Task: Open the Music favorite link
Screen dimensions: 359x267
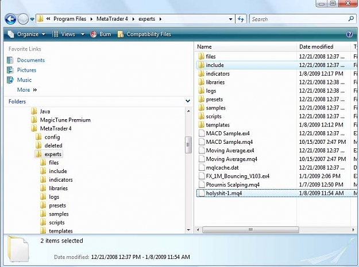Action: click(x=24, y=80)
